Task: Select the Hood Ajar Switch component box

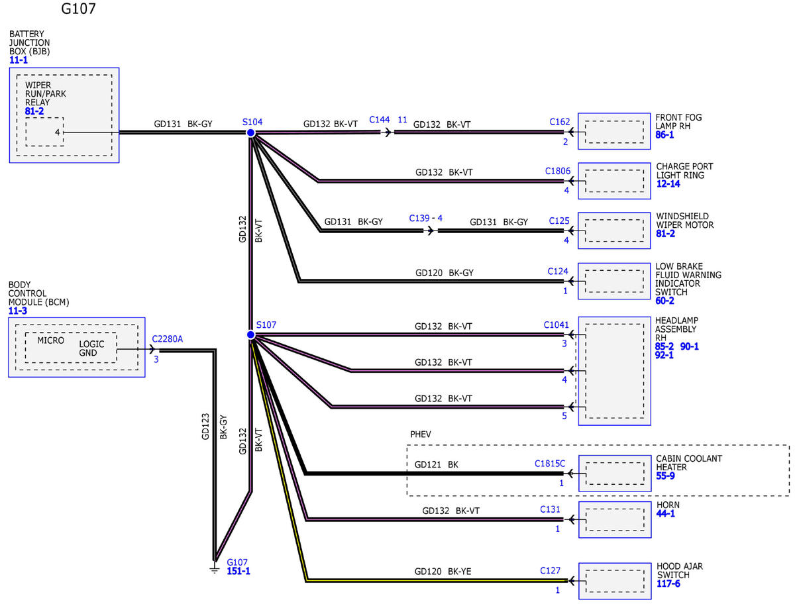Action: point(614,581)
